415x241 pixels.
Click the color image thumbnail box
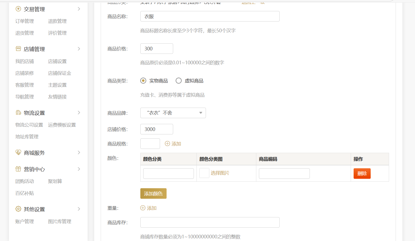point(204,173)
